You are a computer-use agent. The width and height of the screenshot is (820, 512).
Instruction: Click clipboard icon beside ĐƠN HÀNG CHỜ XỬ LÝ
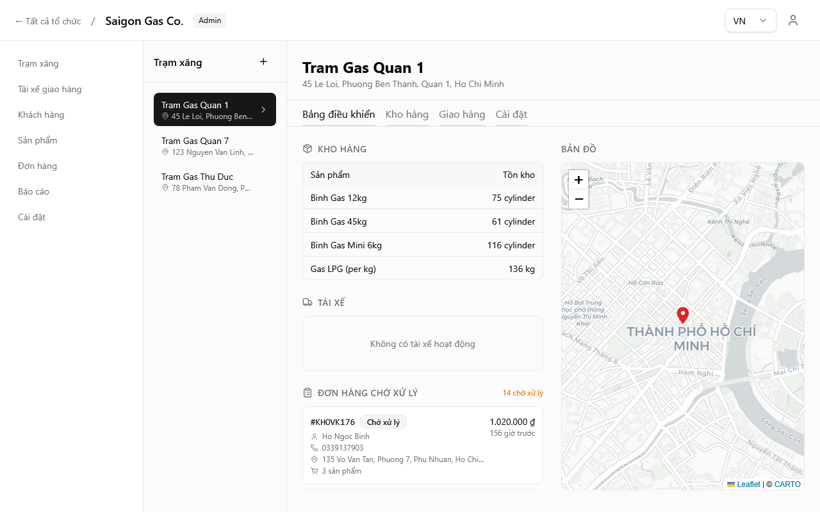pyautogui.click(x=307, y=393)
